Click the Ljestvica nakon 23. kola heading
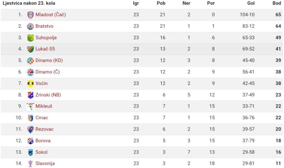Image resolution: width=284 pixels, height=168 pixels. 29,3
